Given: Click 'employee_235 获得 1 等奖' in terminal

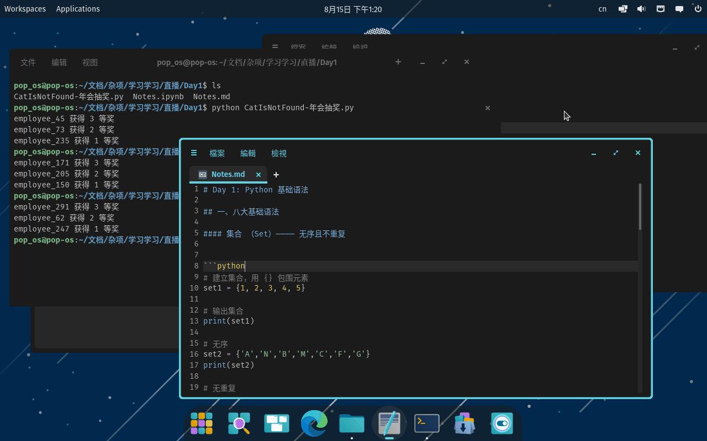Looking at the screenshot, I should click(66, 141).
